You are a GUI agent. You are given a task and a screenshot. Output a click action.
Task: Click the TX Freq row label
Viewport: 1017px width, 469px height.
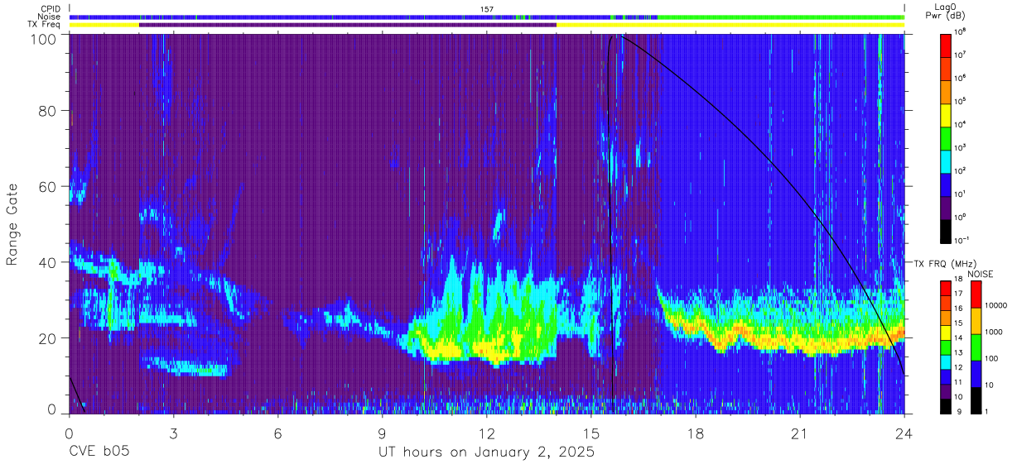pos(45,25)
